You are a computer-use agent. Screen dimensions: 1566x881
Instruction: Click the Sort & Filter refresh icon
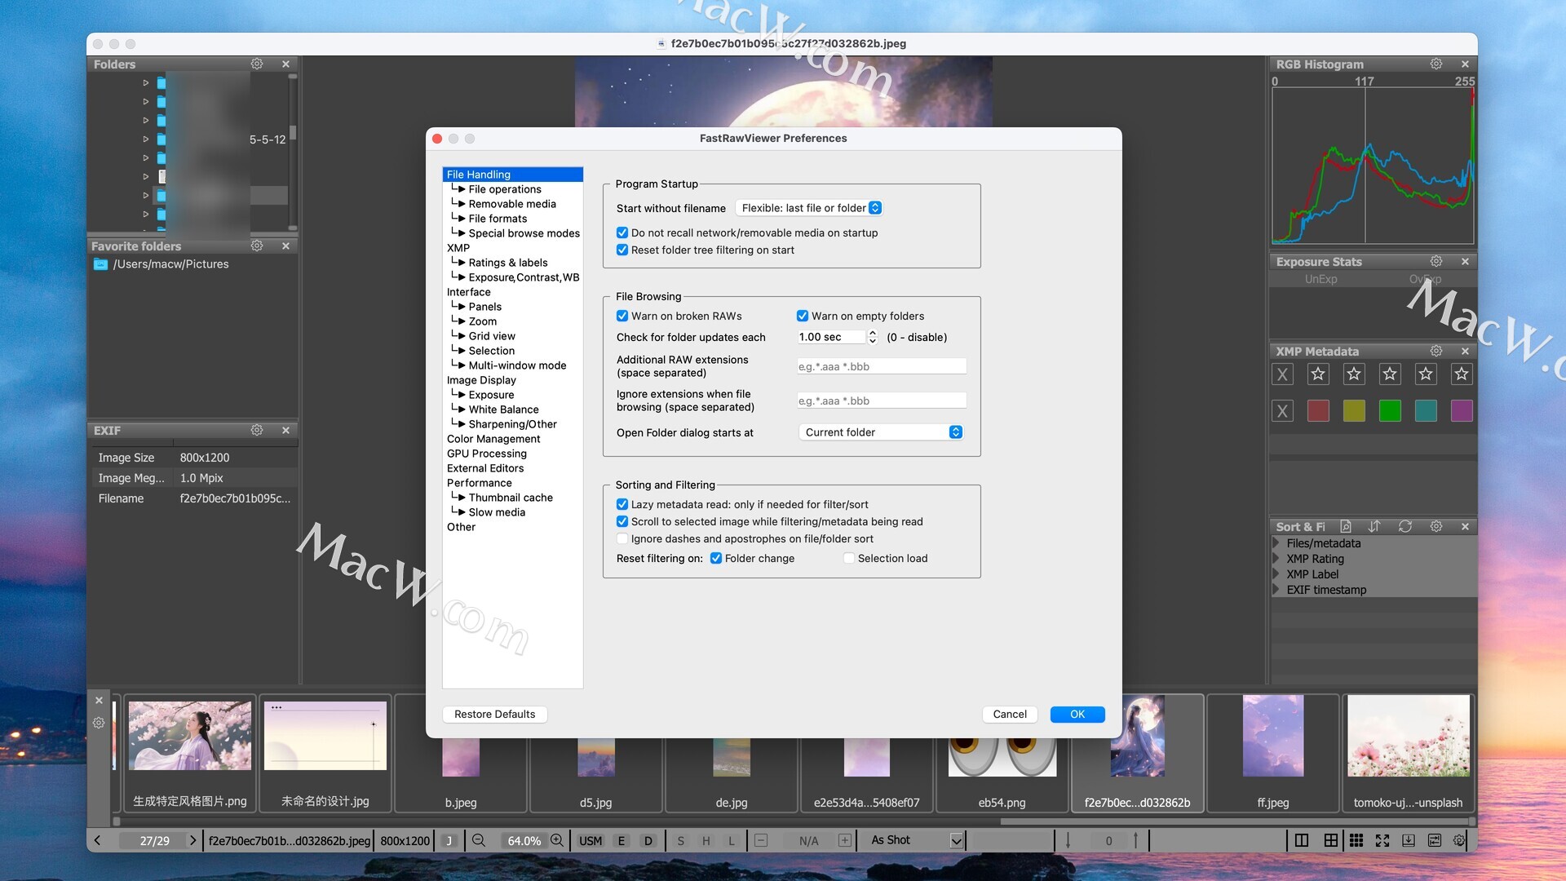click(1405, 526)
